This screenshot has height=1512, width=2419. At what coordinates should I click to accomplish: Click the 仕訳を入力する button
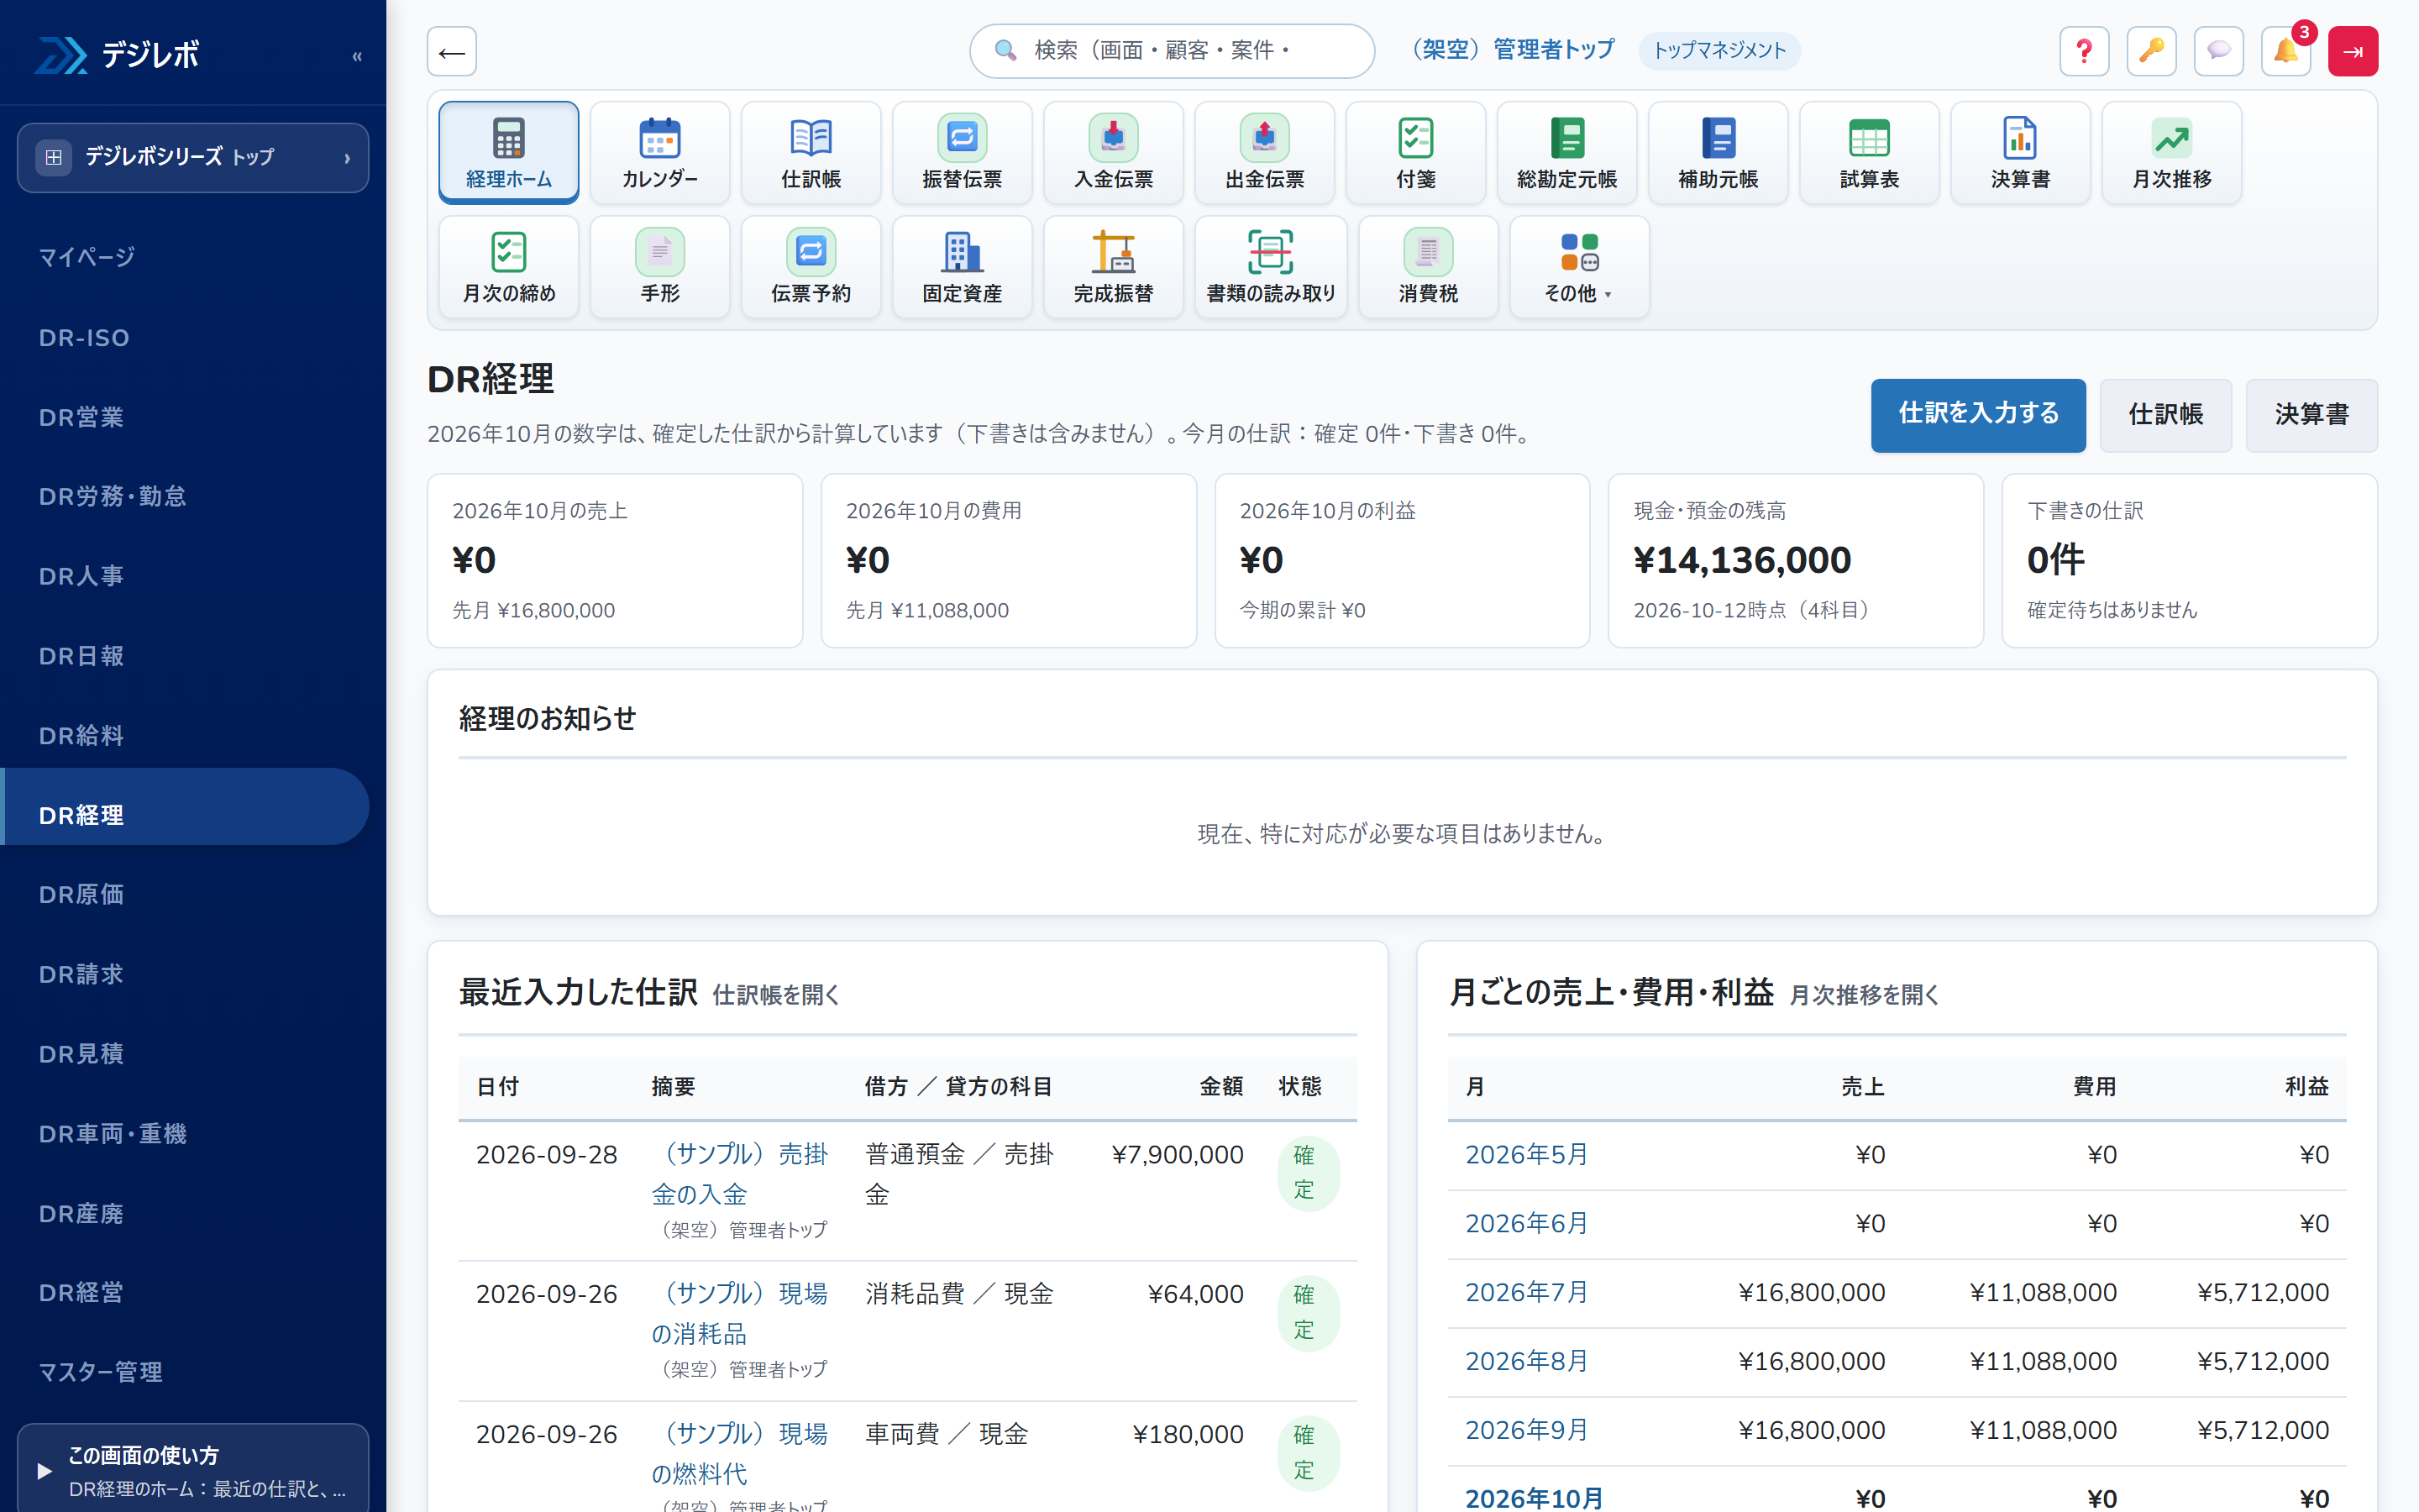click(1977, 415)
